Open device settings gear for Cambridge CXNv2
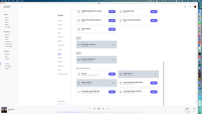The image size is (202, 114). coord(114,45)
